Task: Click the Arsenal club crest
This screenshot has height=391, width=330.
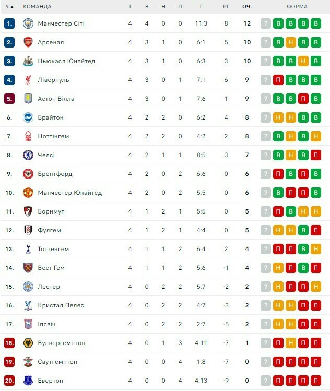Action: pos(28,42)
